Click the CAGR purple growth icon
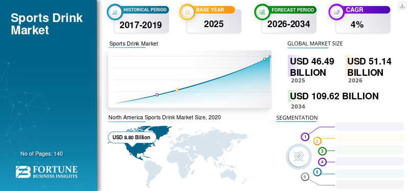The height and width of the screenshot is (191, 409). [x=336, y=12]
